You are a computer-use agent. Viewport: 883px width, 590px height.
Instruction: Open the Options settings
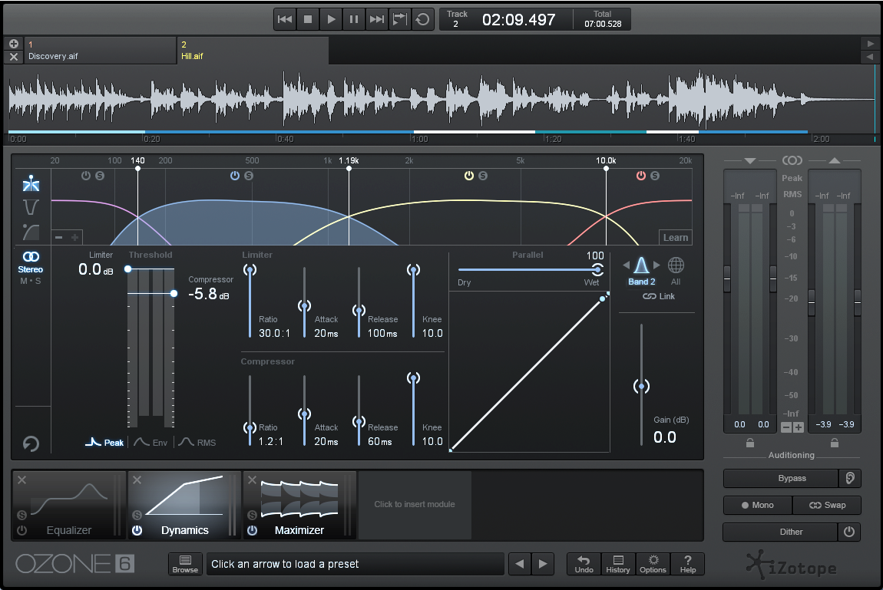pos(653,564)
